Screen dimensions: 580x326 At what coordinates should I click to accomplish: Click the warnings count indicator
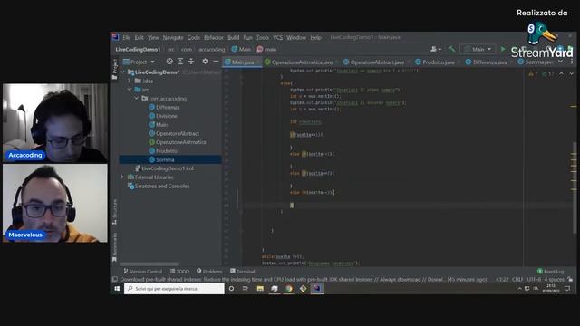(x=533, y=74)
